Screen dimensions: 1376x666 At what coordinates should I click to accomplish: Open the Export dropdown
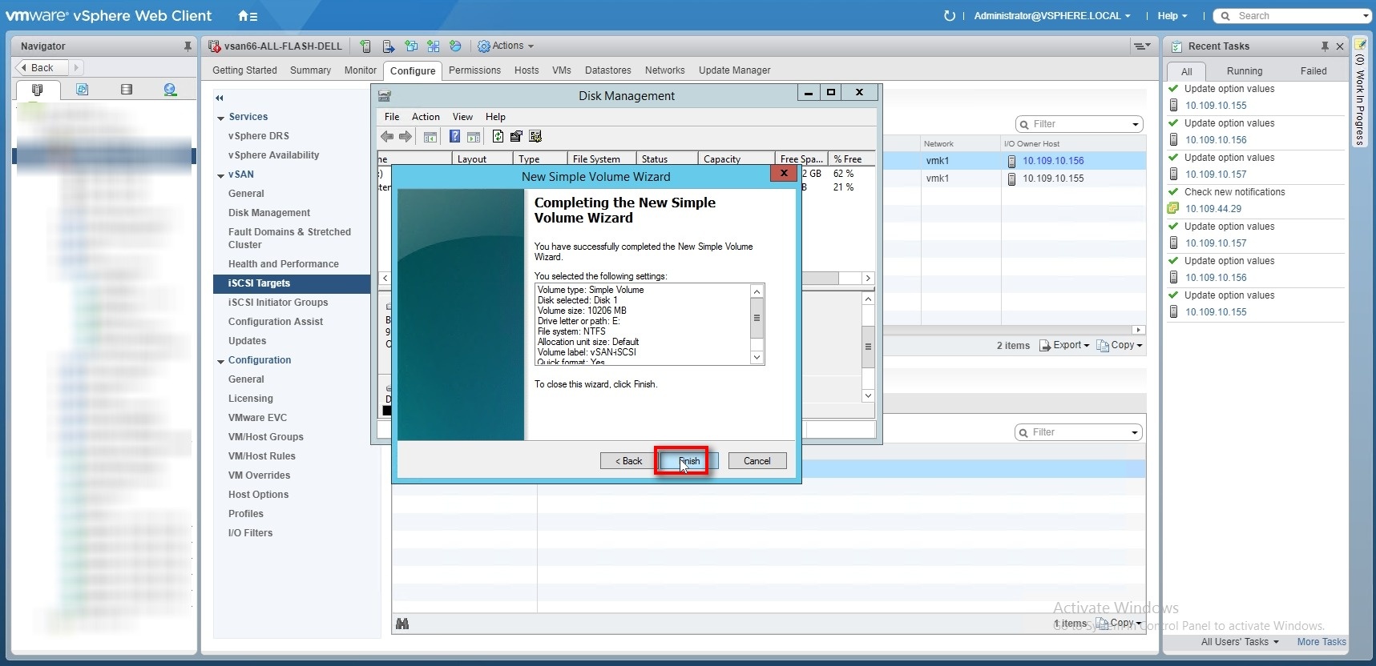pyautogui.click(x=1064, y=345)
